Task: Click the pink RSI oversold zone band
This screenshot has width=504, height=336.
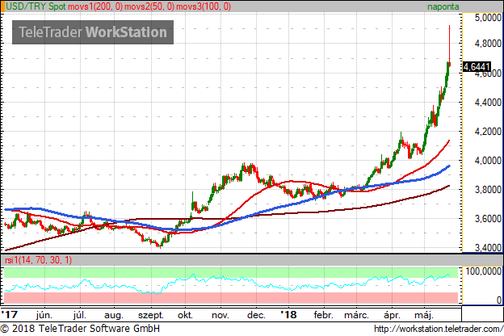Action: point(231,297)
